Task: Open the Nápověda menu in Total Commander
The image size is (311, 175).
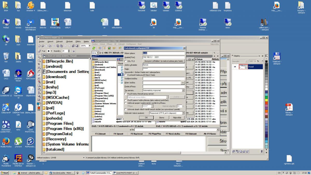Action: point(215,44)
